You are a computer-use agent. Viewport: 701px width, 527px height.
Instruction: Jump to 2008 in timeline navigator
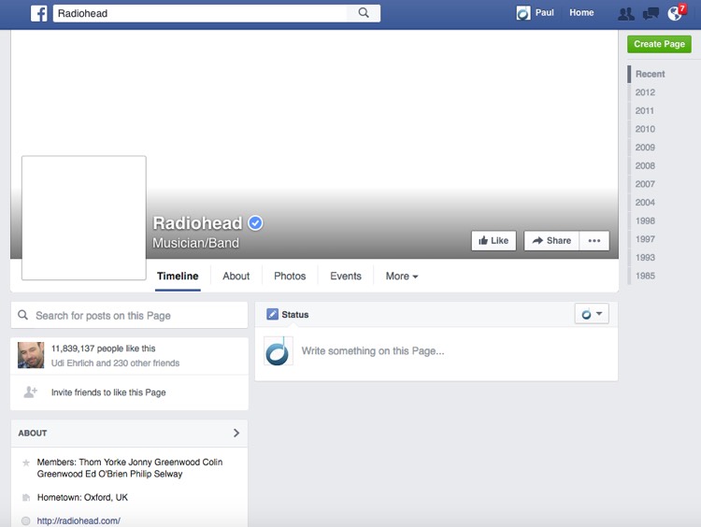pyautogui.click(x=645, y=165)
